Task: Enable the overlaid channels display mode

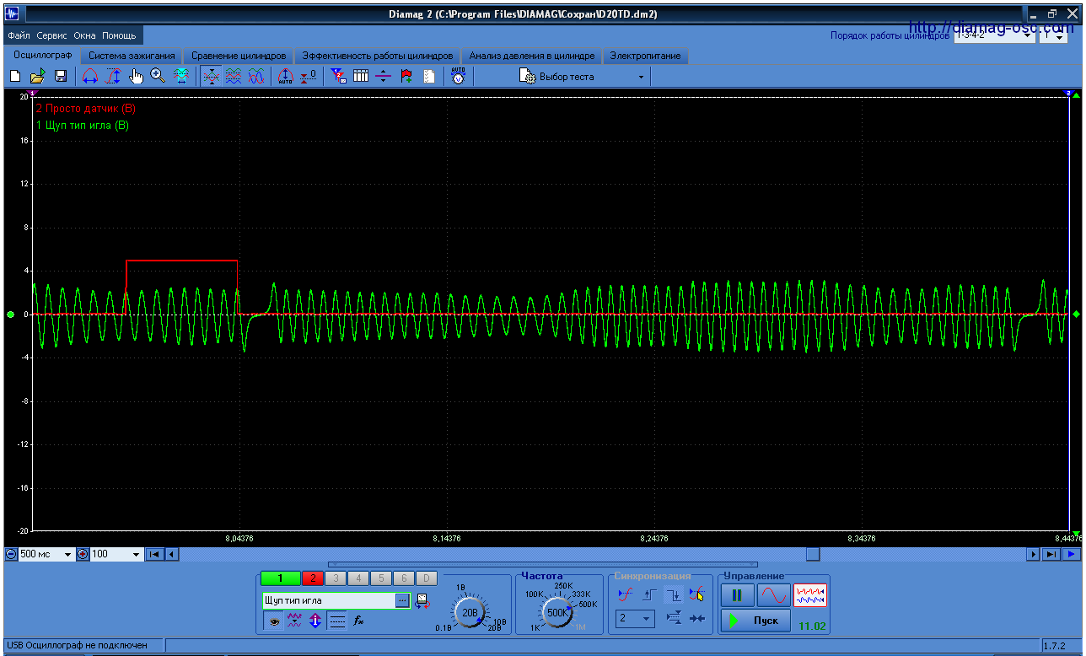Action: tap(211, 77)
